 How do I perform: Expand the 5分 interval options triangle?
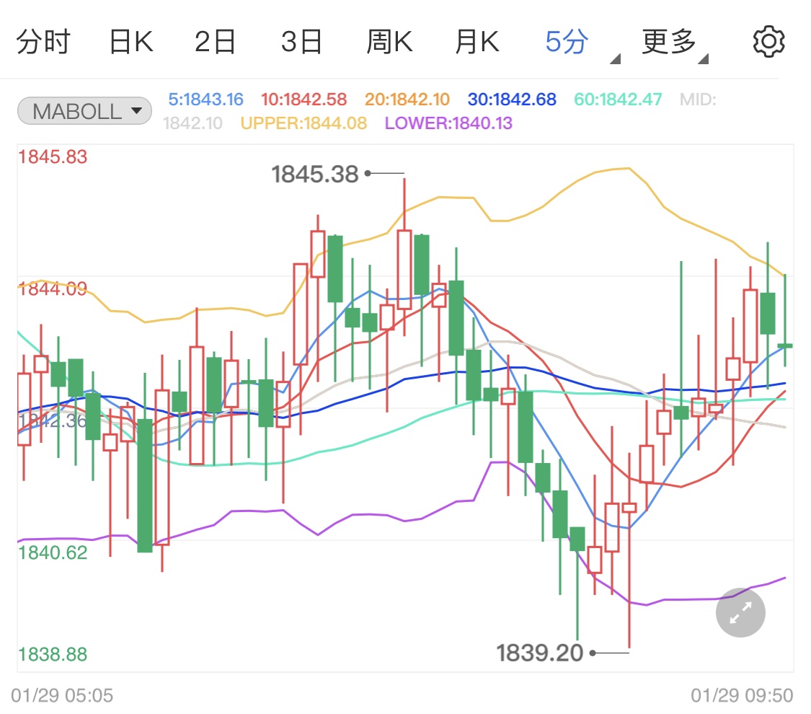coord(615,59)
